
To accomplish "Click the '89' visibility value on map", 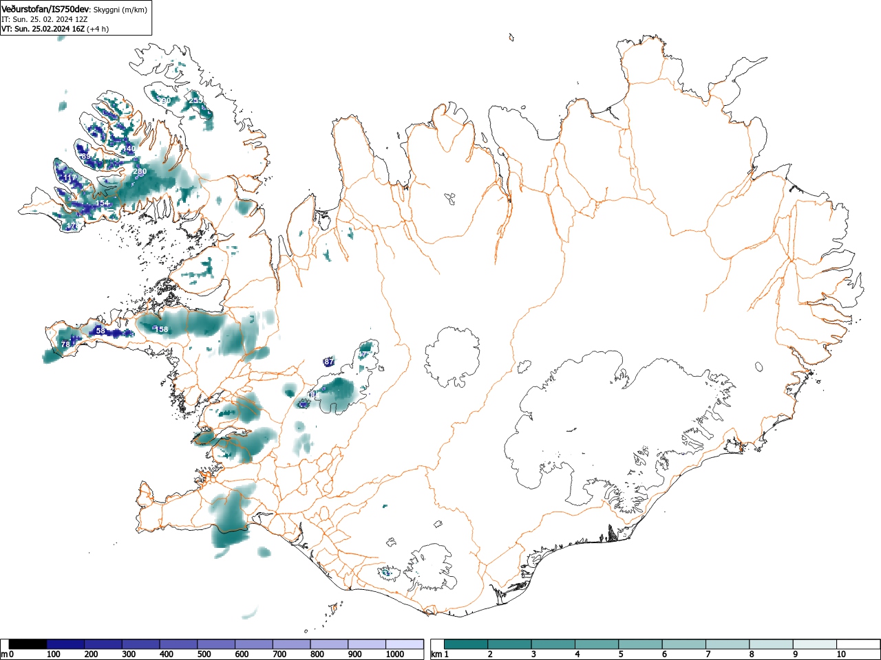I will [86, 157].
